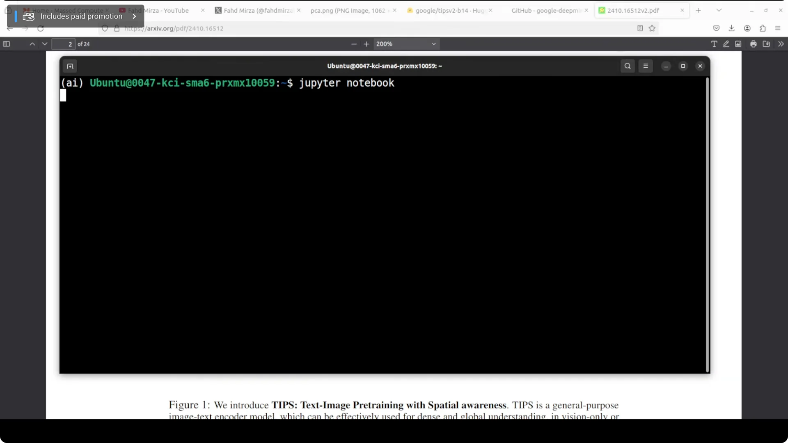Viewport: 788px width, 443px height.
Task: Open the 200% zoom level dropdown
Action: click(406, 44)
